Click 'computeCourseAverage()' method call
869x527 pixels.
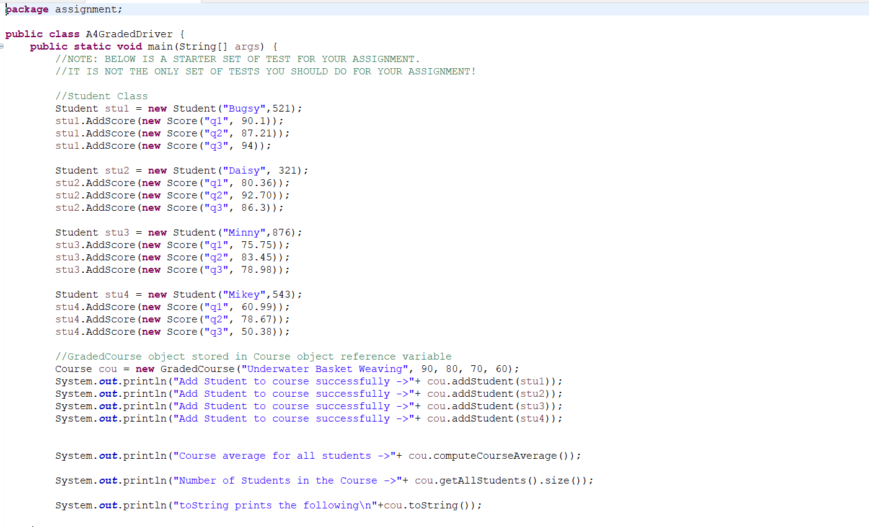tap(501, 456)
